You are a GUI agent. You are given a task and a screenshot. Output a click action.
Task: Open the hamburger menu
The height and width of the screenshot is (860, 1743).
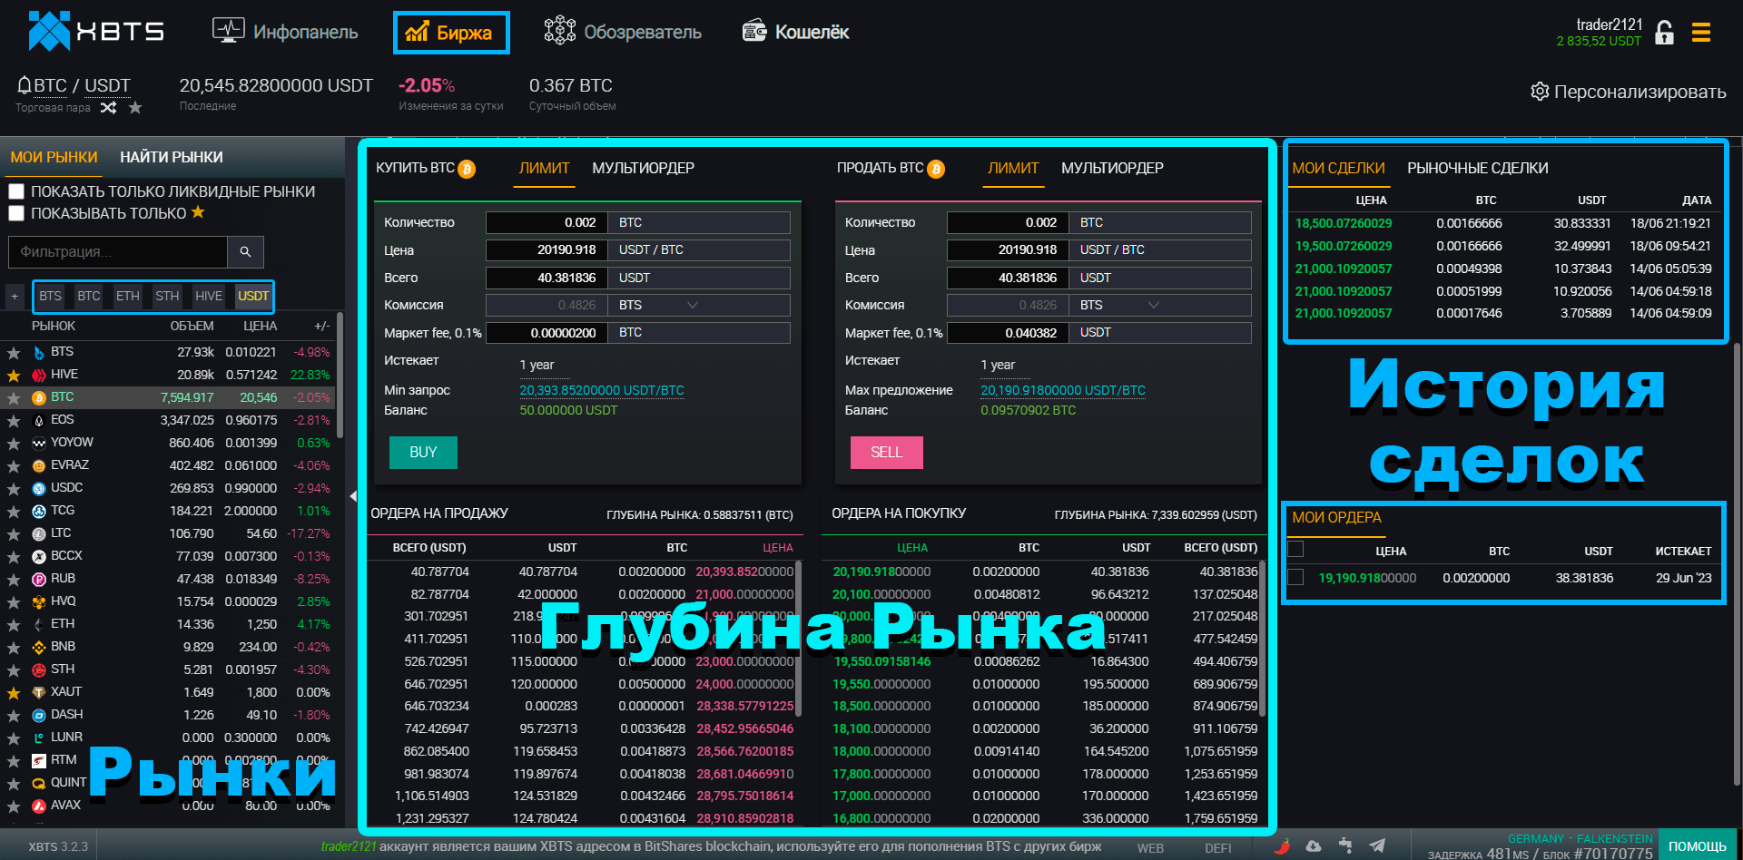[1700, 30]
